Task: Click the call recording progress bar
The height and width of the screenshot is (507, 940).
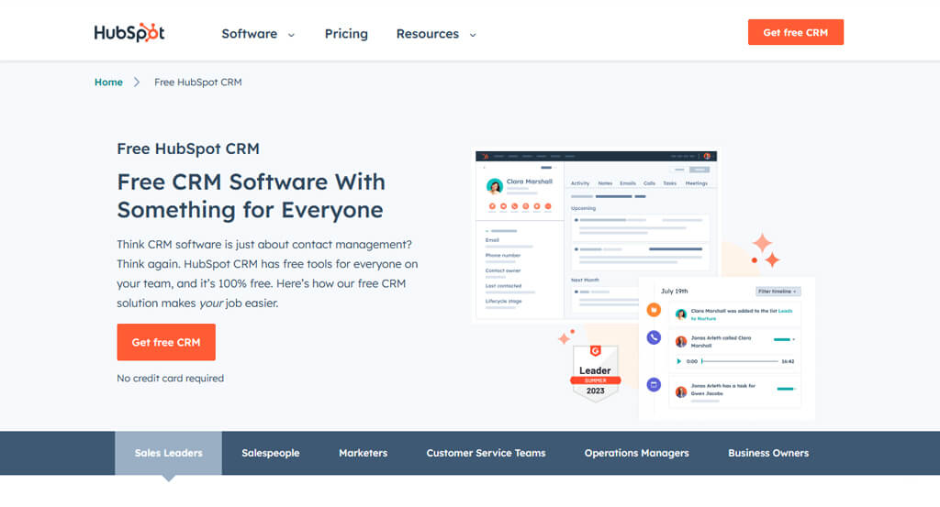Action: coord(740,361)
